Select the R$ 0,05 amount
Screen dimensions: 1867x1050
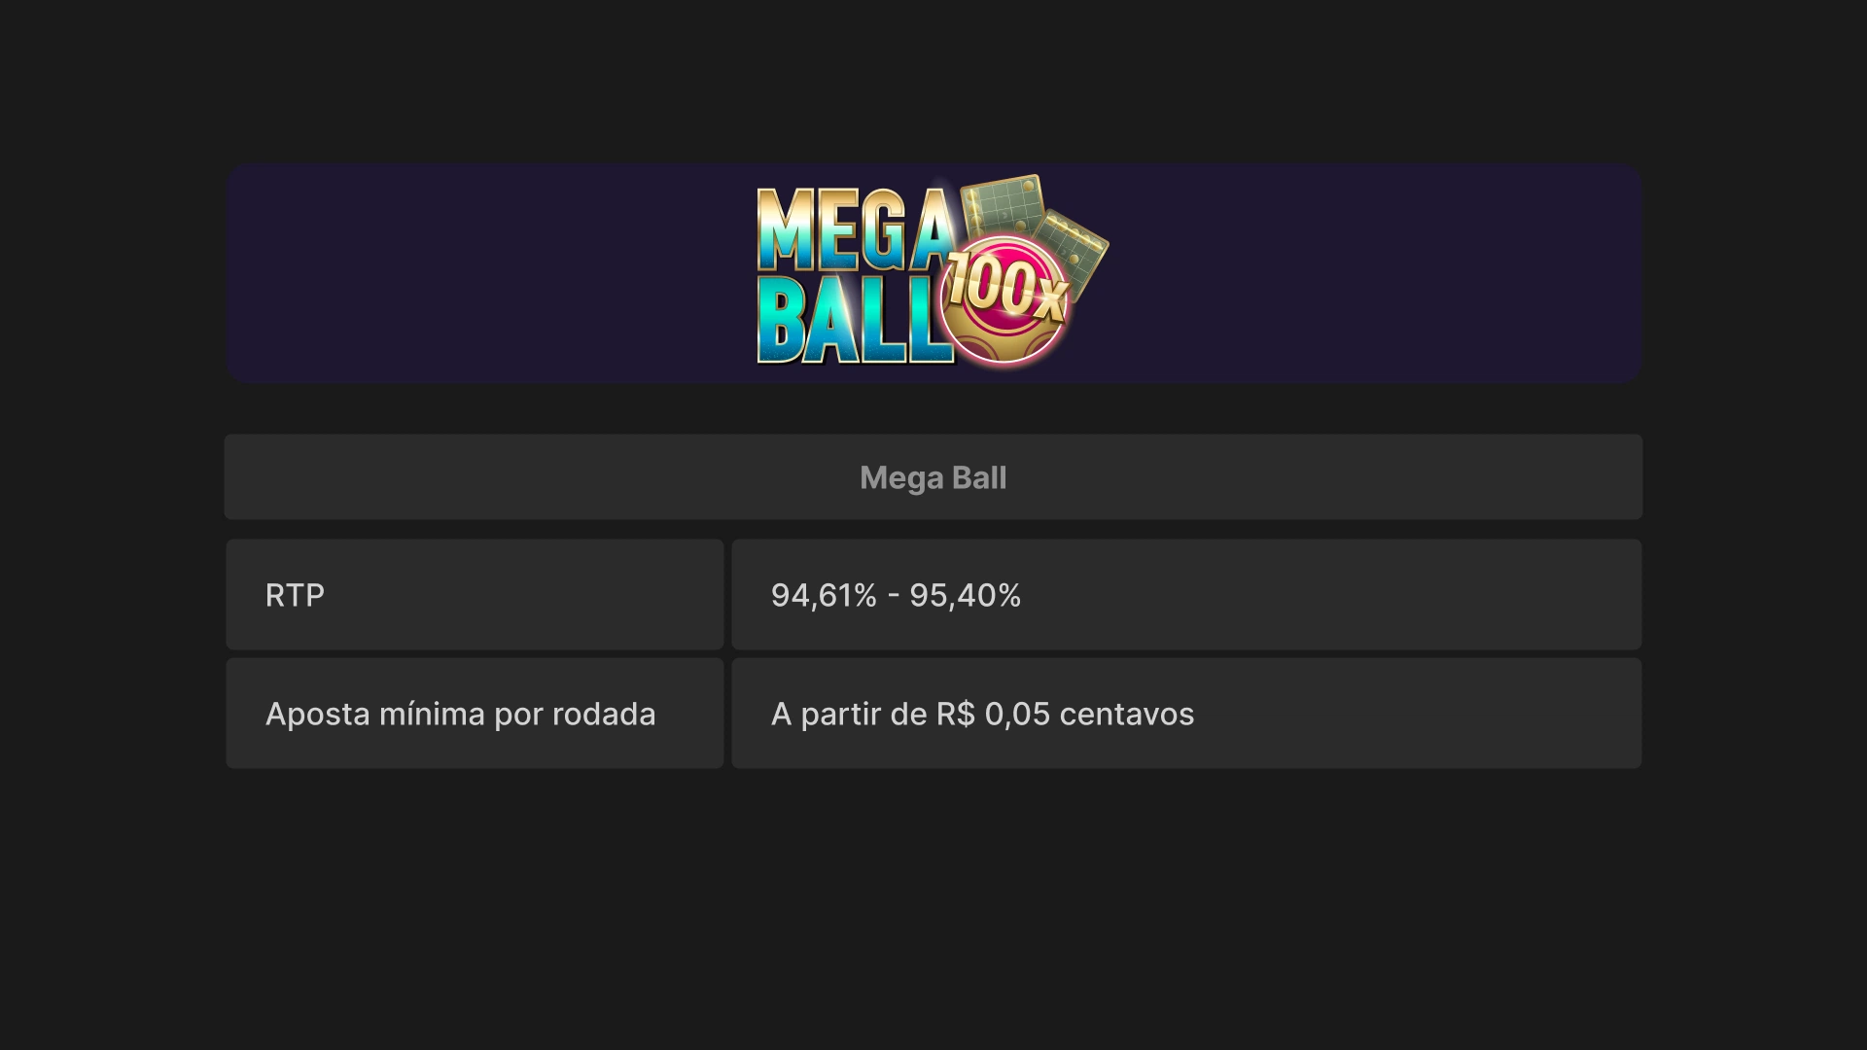pos(993,715)
